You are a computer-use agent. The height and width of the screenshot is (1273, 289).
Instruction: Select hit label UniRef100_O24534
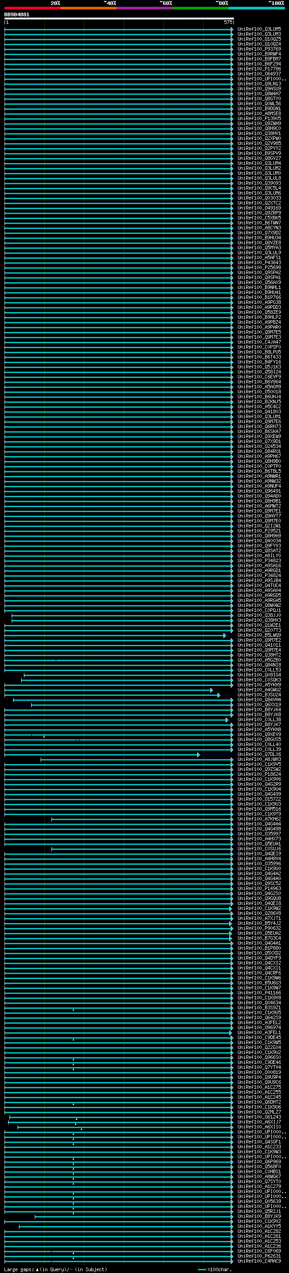(x=259, y=446)
